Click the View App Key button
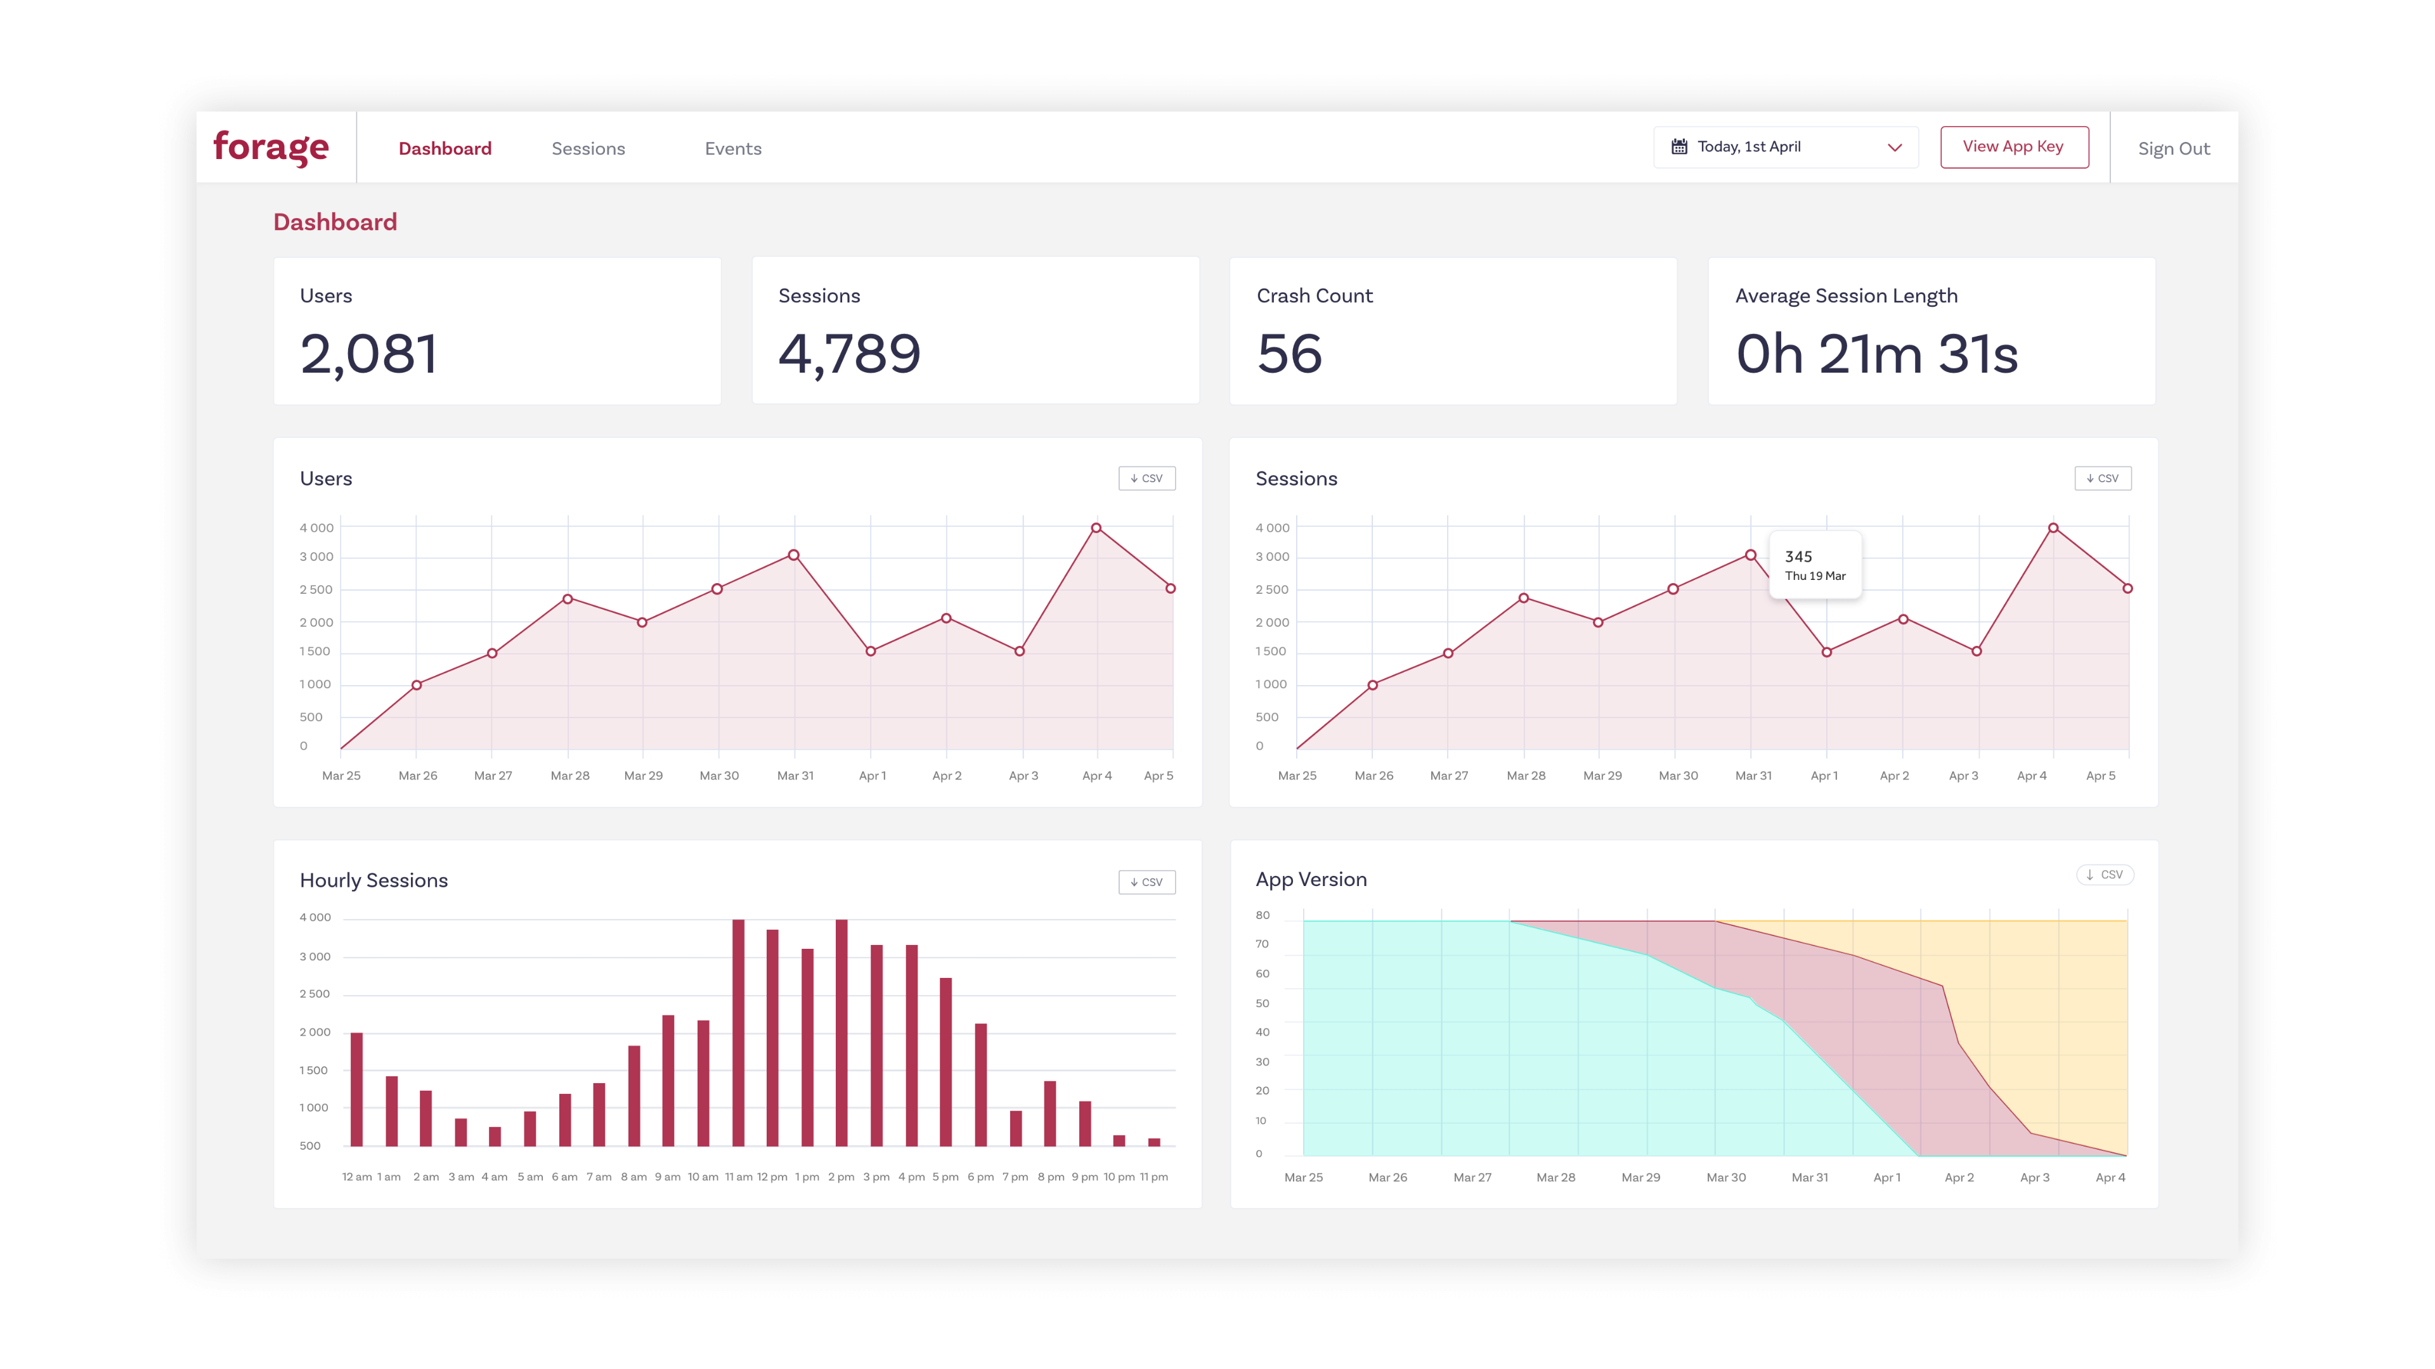Screen dimensions: 2435x1369 (x=2015, y=146)
